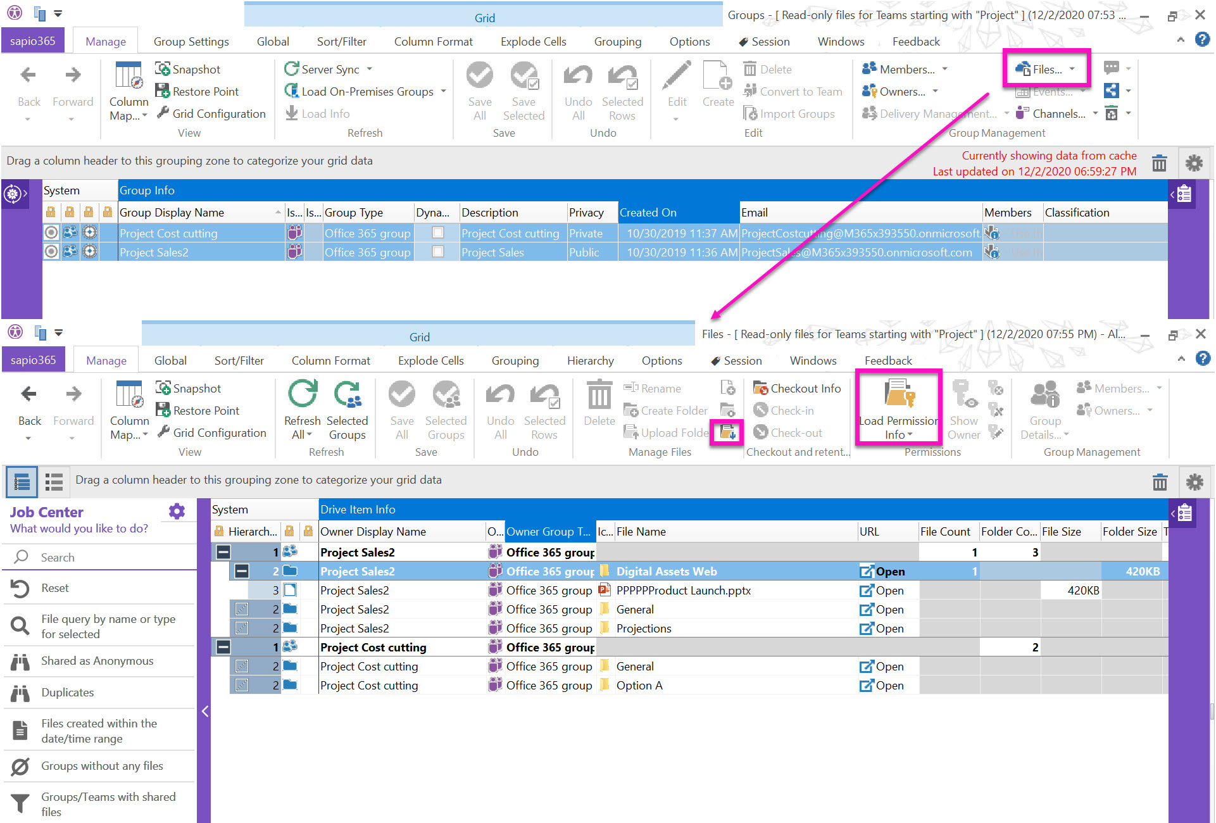Image resolution: width=1216 pixels, height=823 pixels.
Task: Toggle Dynamic checkbox for Project Sales2 row
Action: [x=437, y=252]
